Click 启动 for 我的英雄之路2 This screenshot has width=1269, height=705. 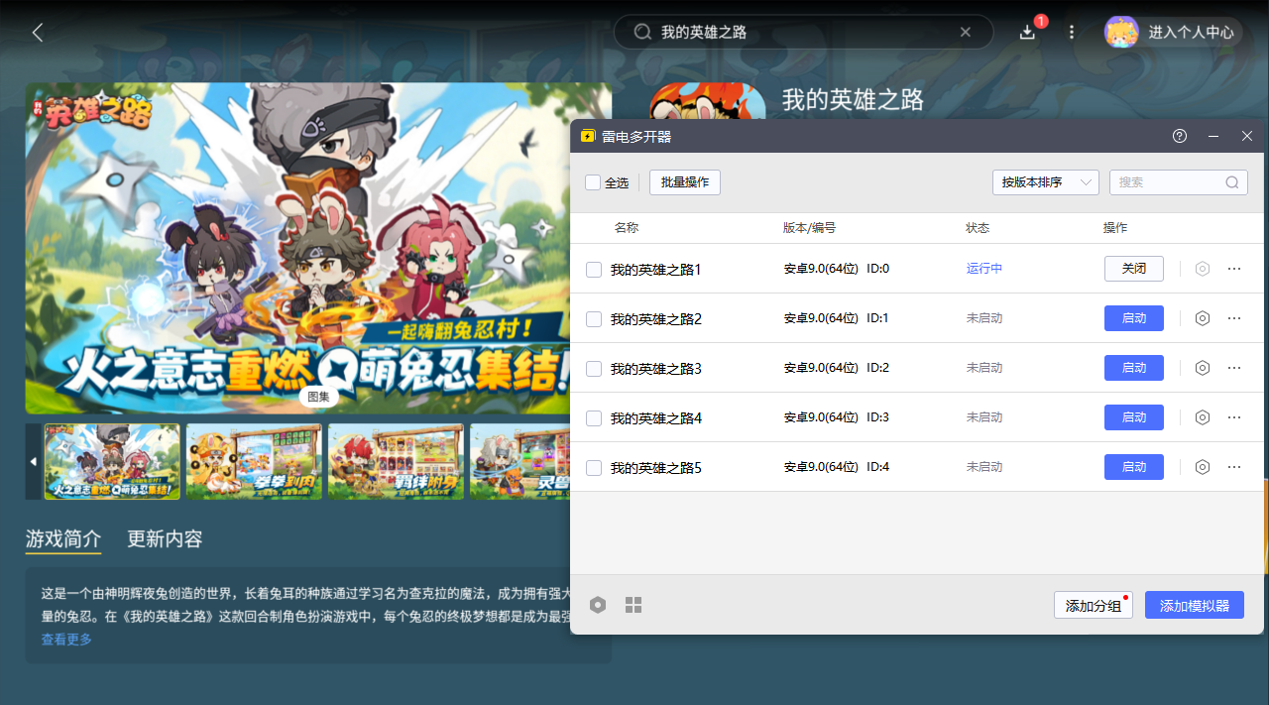click(x=1134, y=318)
